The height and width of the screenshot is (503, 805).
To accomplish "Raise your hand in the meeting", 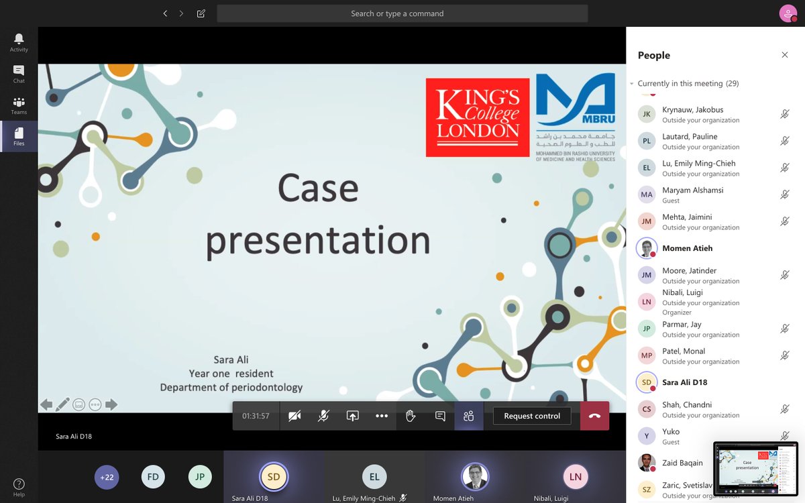I will pos(411,416).
